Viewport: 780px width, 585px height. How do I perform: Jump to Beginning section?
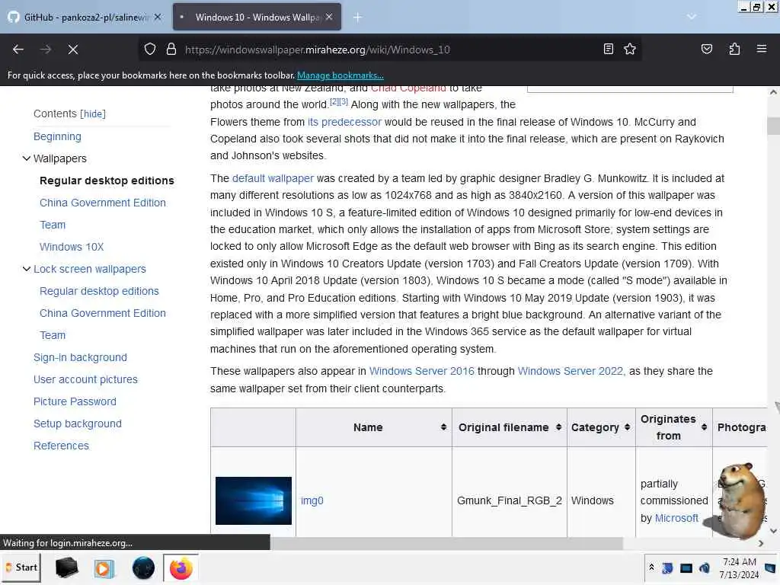tap(57, 136)
